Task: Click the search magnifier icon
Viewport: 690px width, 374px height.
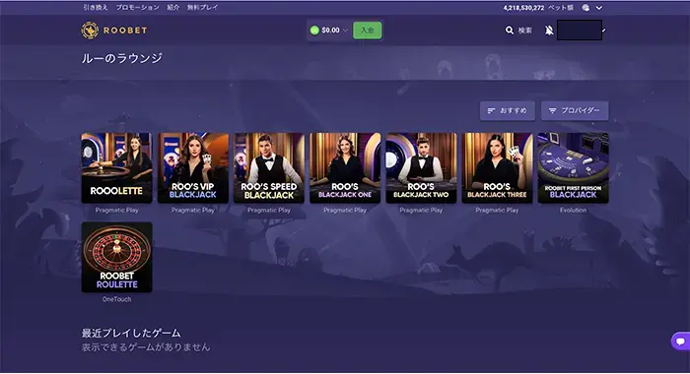Action: [x=510, y=31]
